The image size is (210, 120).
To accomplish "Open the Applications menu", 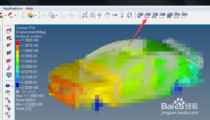I will [13, 8].
